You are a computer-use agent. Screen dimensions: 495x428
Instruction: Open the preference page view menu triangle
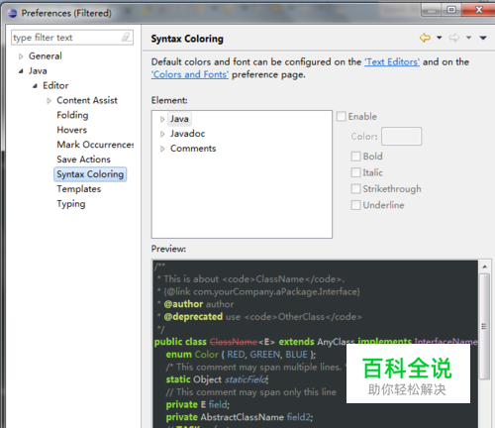(x=483, y=38)
